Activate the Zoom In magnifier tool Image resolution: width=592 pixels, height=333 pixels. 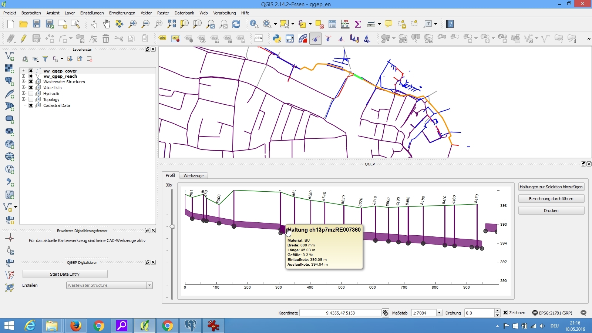132,24
